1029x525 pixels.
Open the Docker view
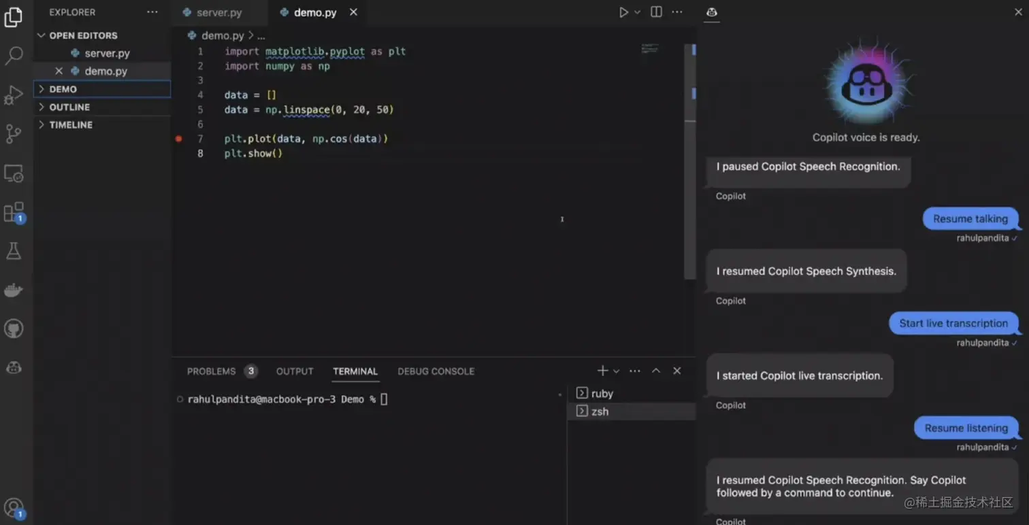[14, 291]
